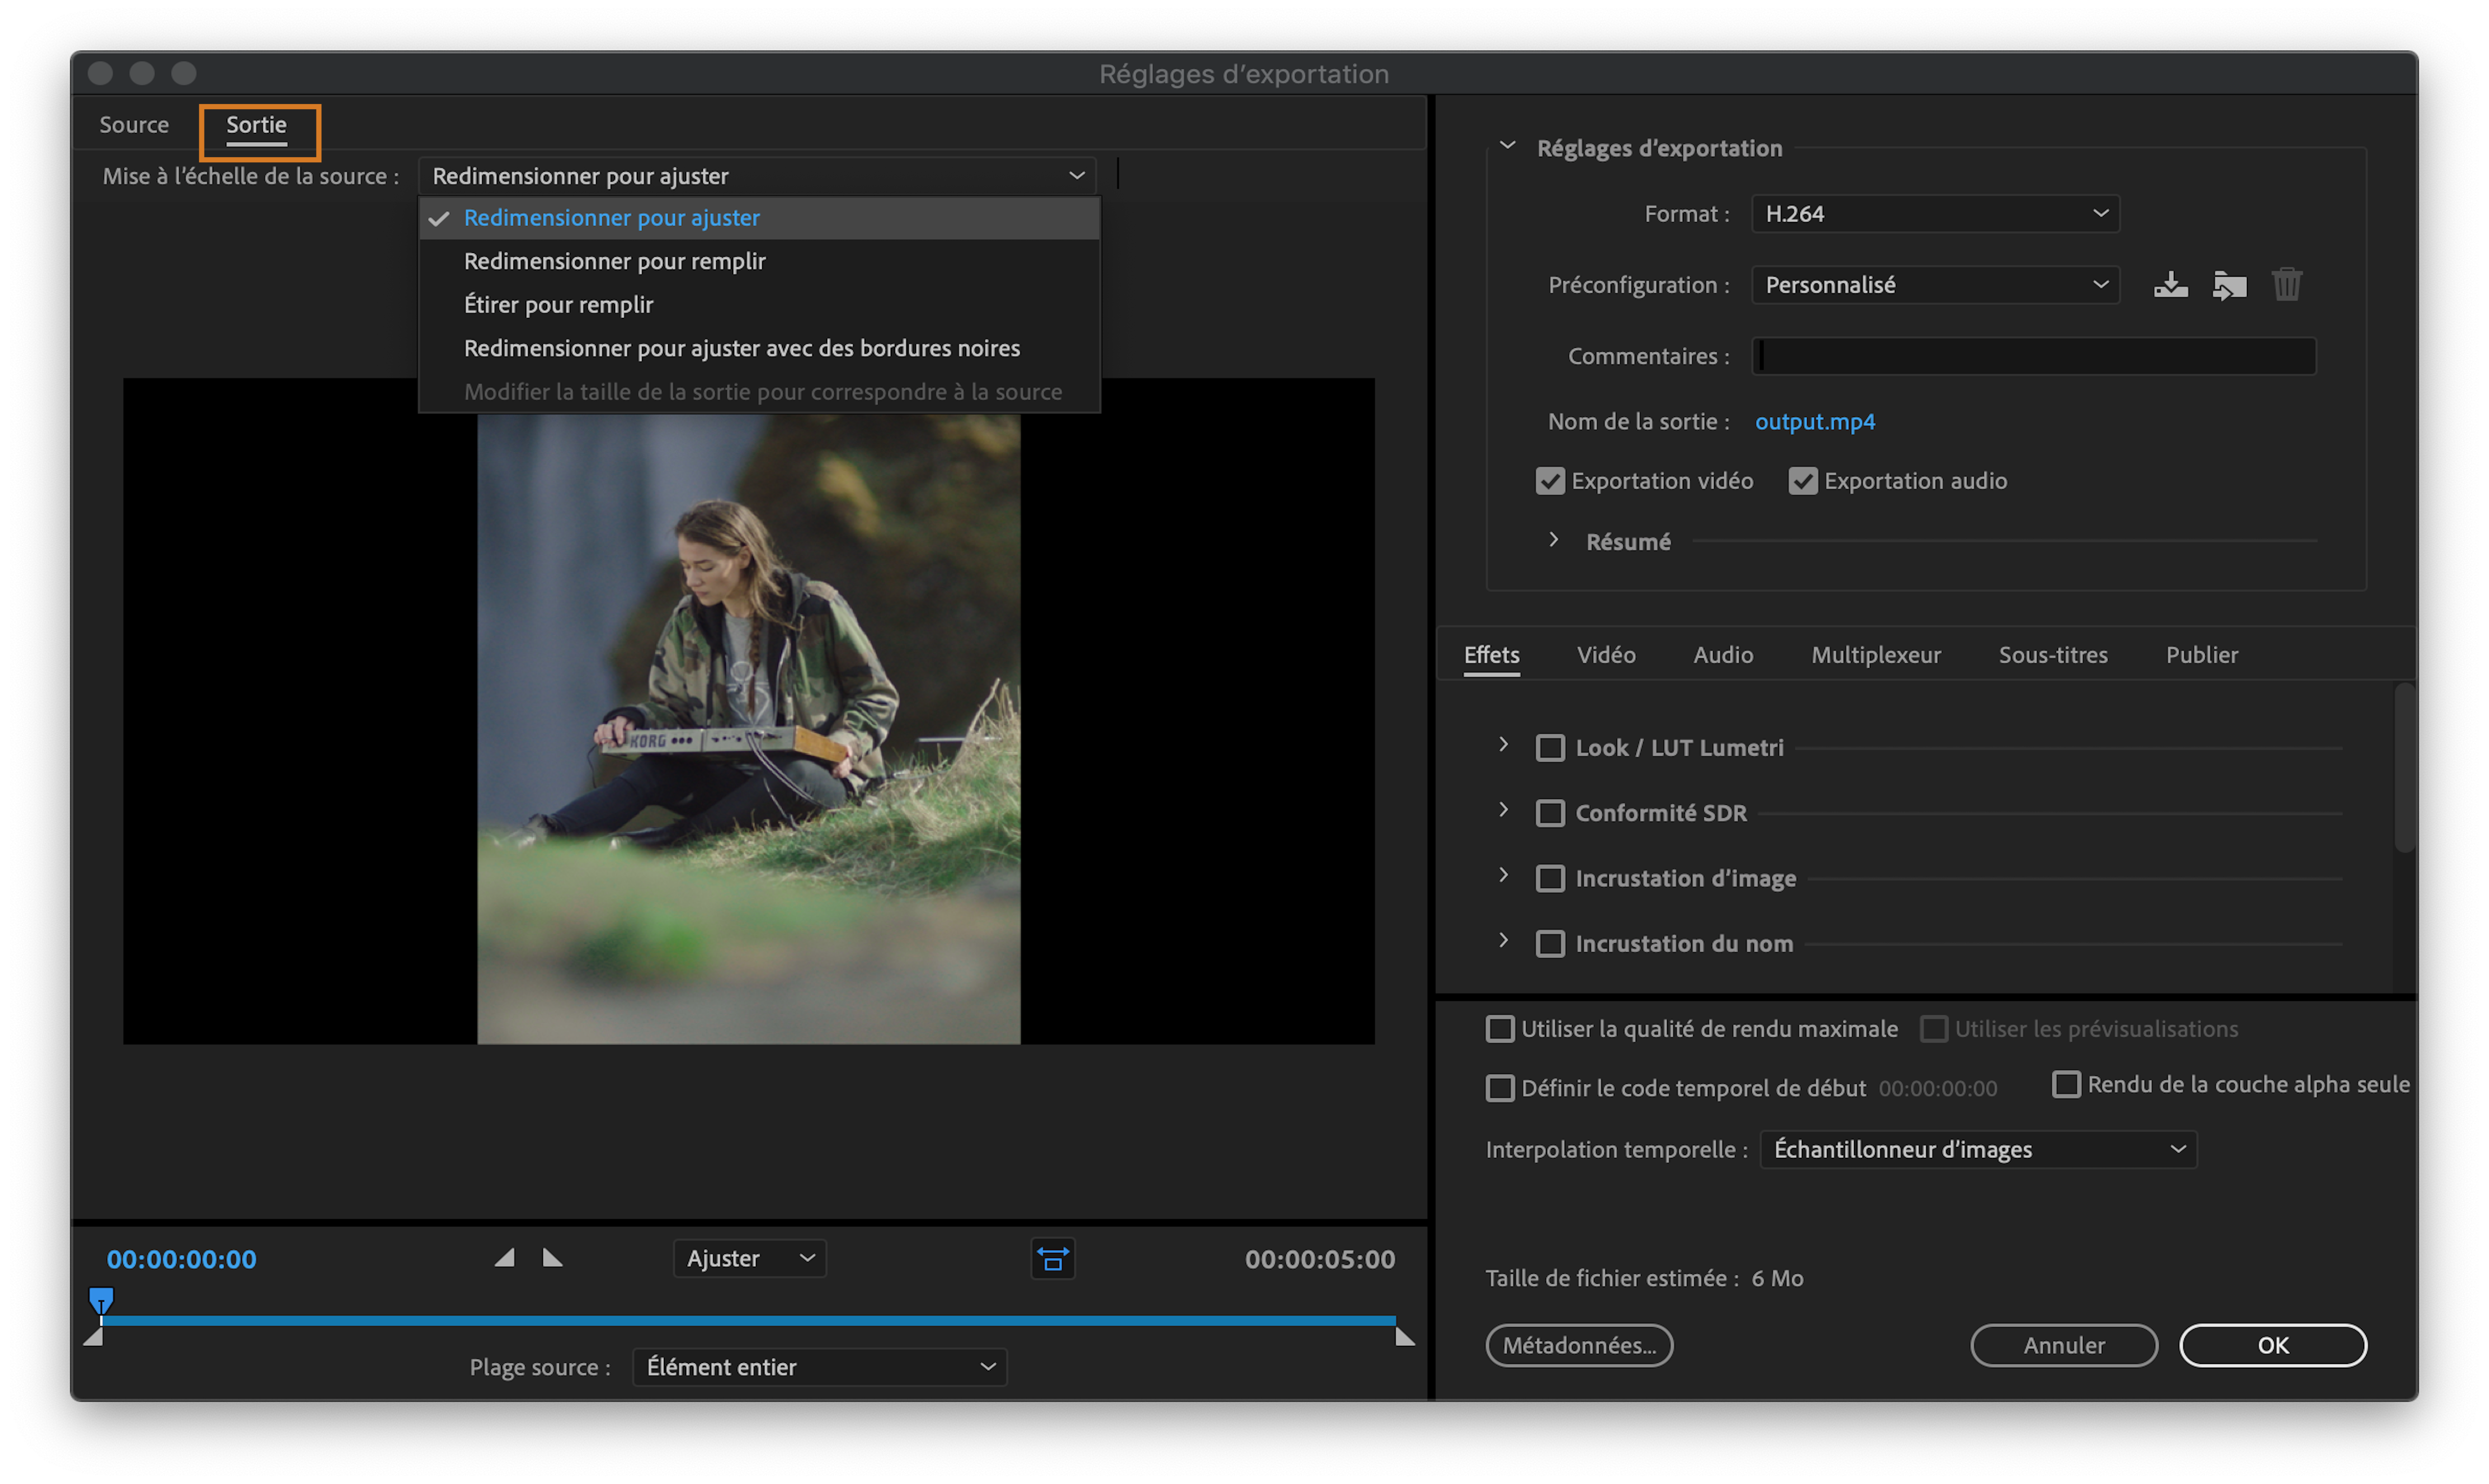
Task: Click the out point handle at timeline end
Action: click(1404, 1337)
